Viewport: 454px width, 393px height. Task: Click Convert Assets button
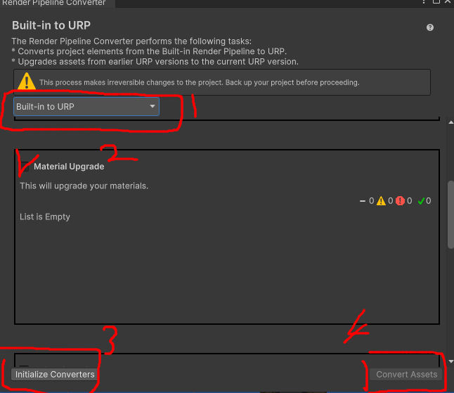406,374
